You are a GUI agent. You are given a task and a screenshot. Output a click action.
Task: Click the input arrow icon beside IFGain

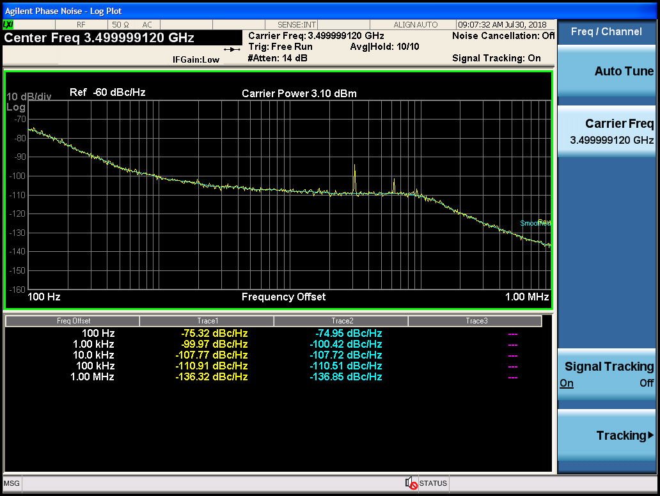[x=231, y=49]
